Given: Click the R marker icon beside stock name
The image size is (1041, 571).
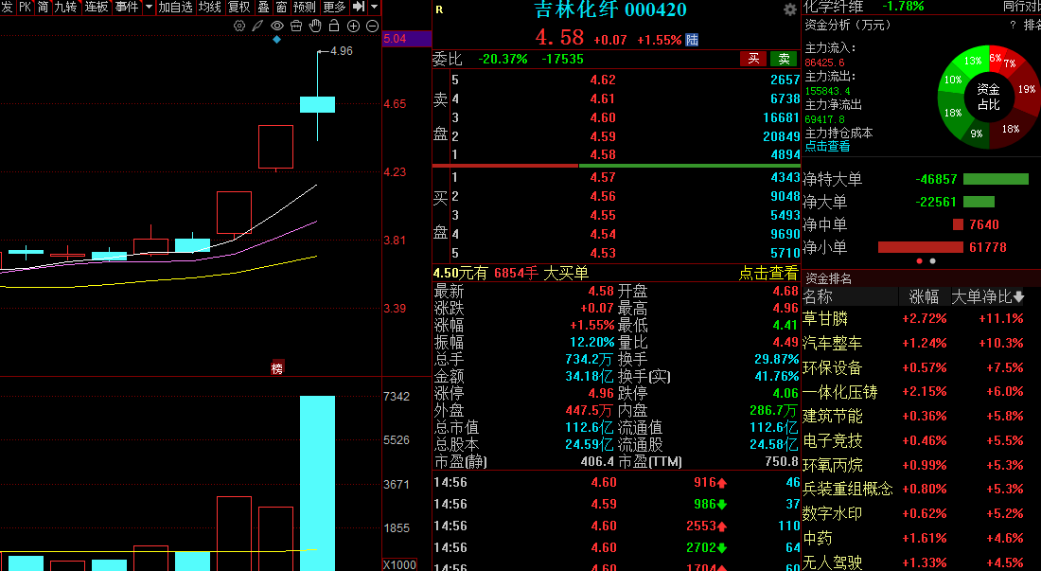Looking at the screenshot, I should (x=439, y=9).
